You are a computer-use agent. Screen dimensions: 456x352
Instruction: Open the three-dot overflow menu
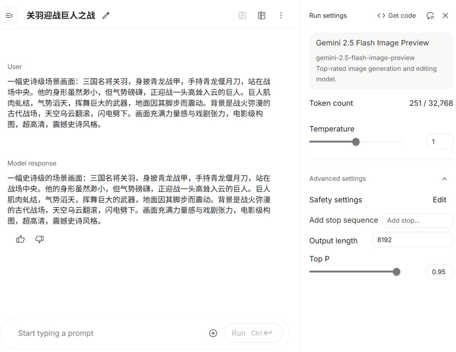click(280, 16)
